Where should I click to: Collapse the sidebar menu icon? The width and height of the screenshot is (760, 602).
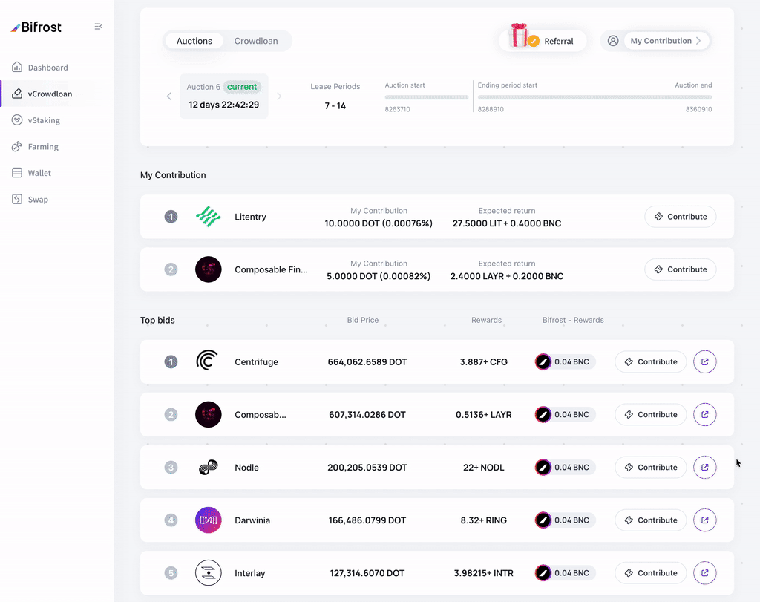click(98, 27)
